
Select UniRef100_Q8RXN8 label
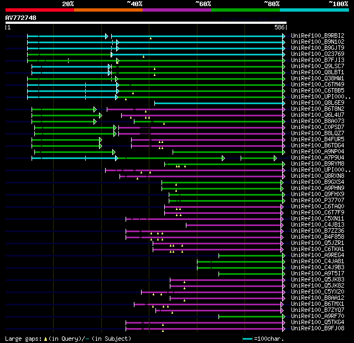click(x=317, y=176)
